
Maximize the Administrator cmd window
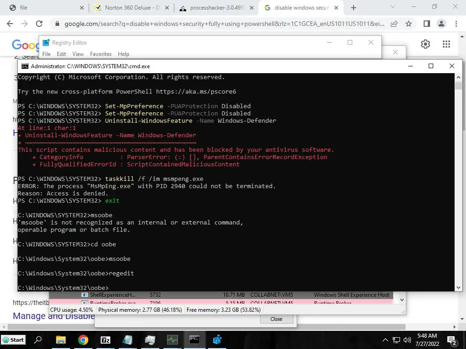(x=431, y=66)
